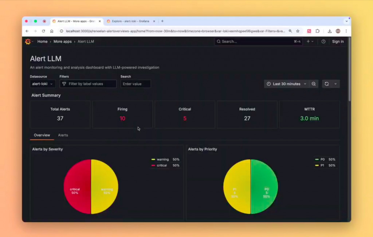
Task: Reload the browser page
Action: 43,31
